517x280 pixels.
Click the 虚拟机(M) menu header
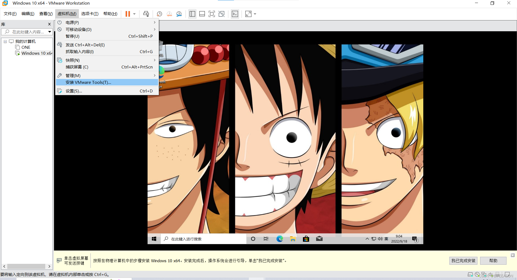(x=67, y=14)
